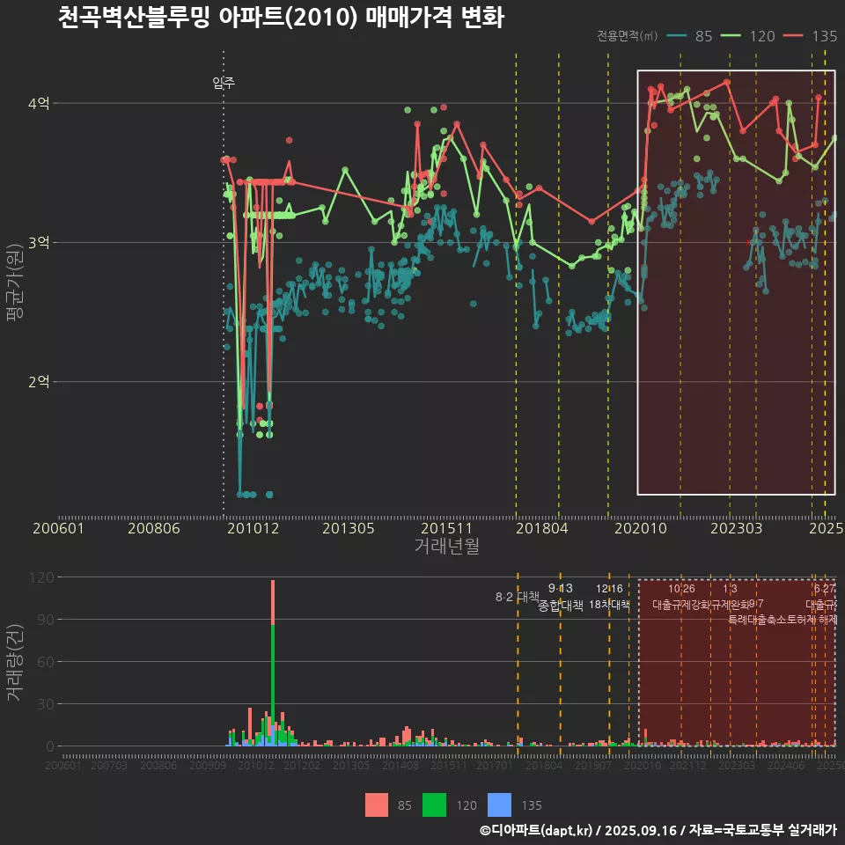845x845 pixels.
Task: Click the tallest volume bar near 120
Action: click(273, 663)
